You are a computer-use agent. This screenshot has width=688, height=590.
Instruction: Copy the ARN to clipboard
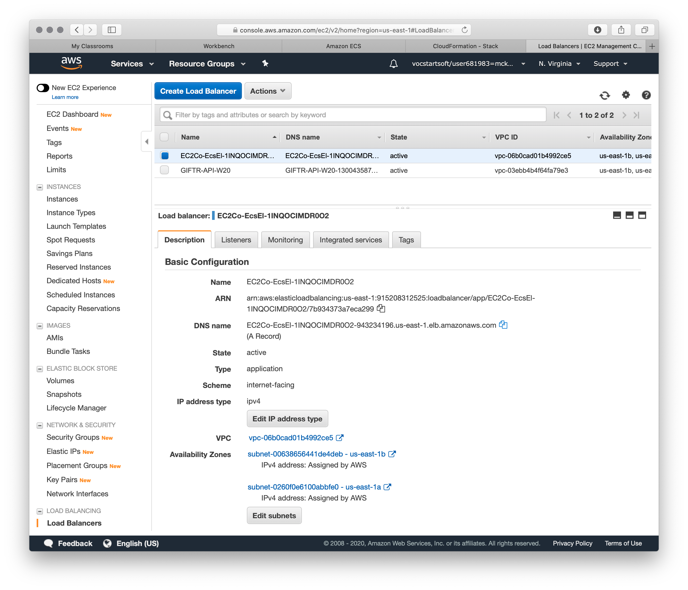(381, 308)
